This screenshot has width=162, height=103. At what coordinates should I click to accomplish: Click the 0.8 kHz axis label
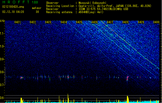coord(2,72)
